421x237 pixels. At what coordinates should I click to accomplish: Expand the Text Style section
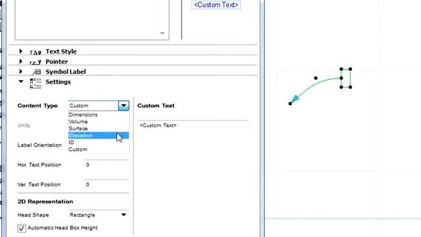pos(20,51)
